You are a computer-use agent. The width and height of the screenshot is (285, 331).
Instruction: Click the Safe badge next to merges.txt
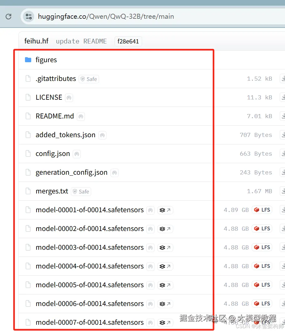pos(81,192)
